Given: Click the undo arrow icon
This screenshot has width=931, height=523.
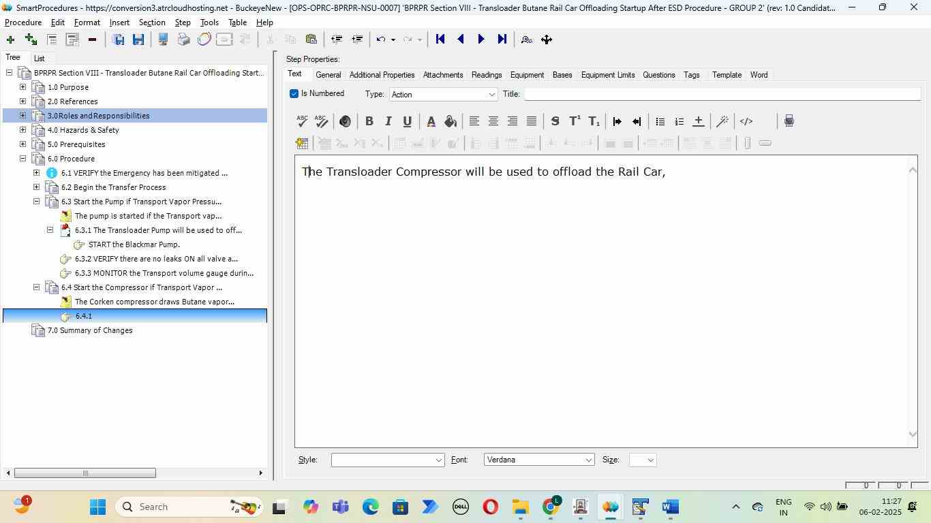Looking at the screenshot, I should [x=381, y=39].
